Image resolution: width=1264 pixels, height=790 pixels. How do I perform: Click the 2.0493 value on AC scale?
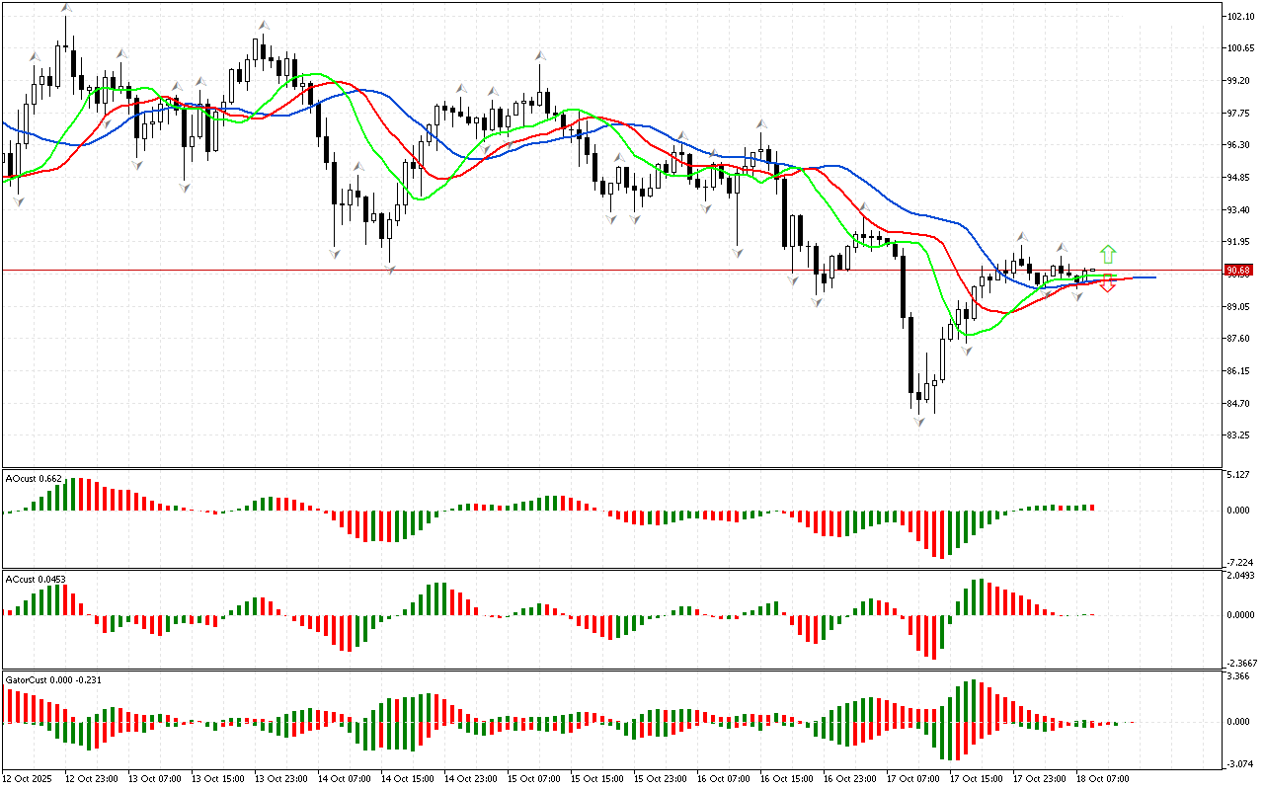(x=1240, y=576)
